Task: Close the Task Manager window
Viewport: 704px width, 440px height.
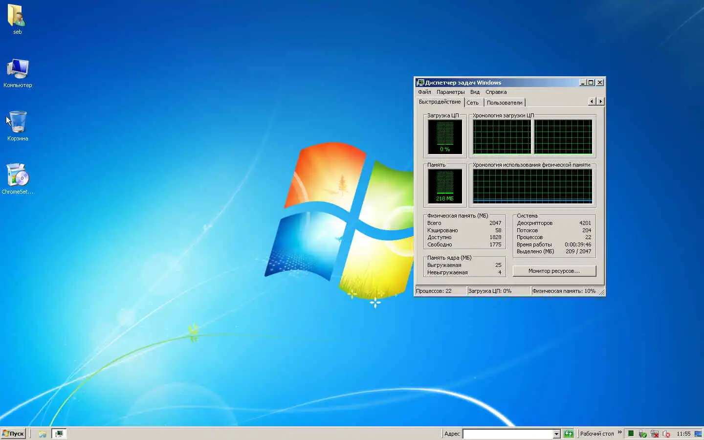Action: (600, 83)
